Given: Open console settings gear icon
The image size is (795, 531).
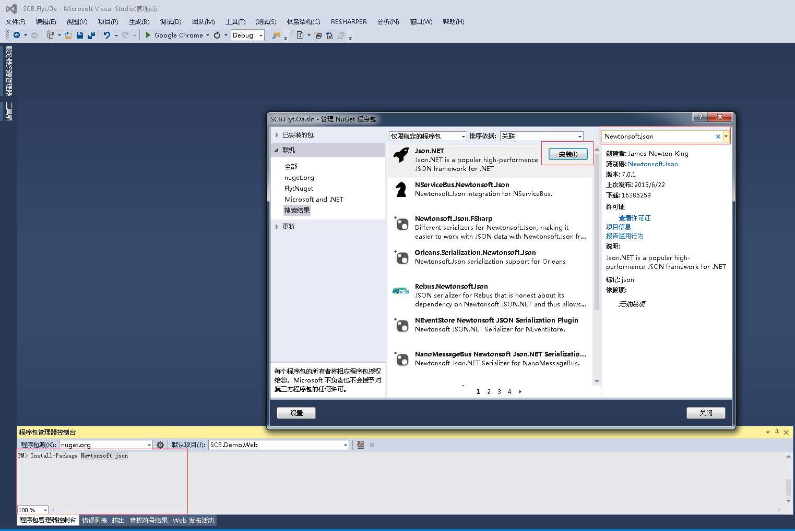Looking at the screenshot, I should pyautogui.click(x=160, y=445).
